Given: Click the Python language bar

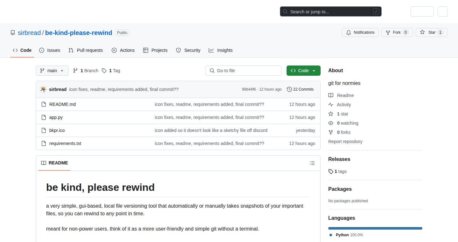Looking at the screenshot, I should (x=375, y=228).
